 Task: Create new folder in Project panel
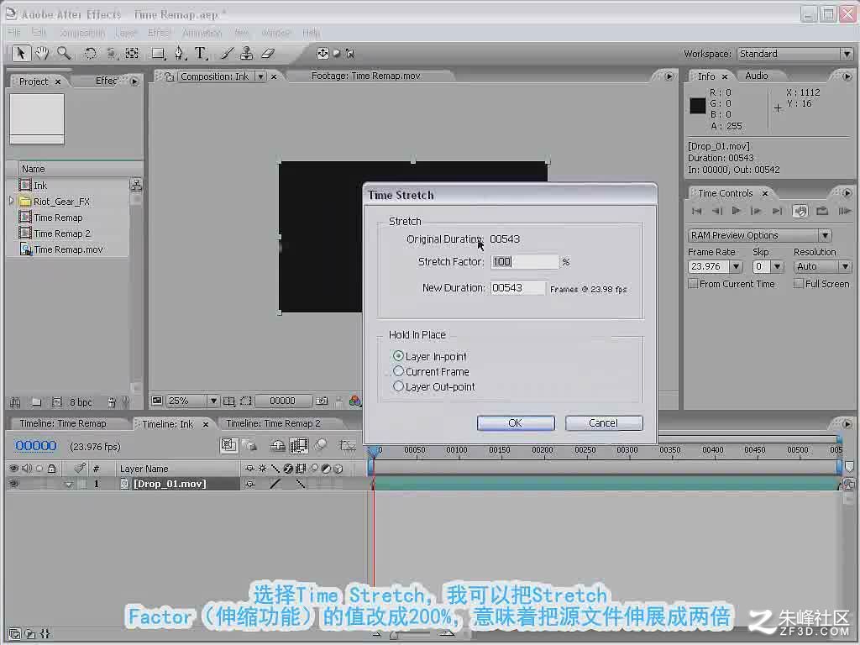36,402
